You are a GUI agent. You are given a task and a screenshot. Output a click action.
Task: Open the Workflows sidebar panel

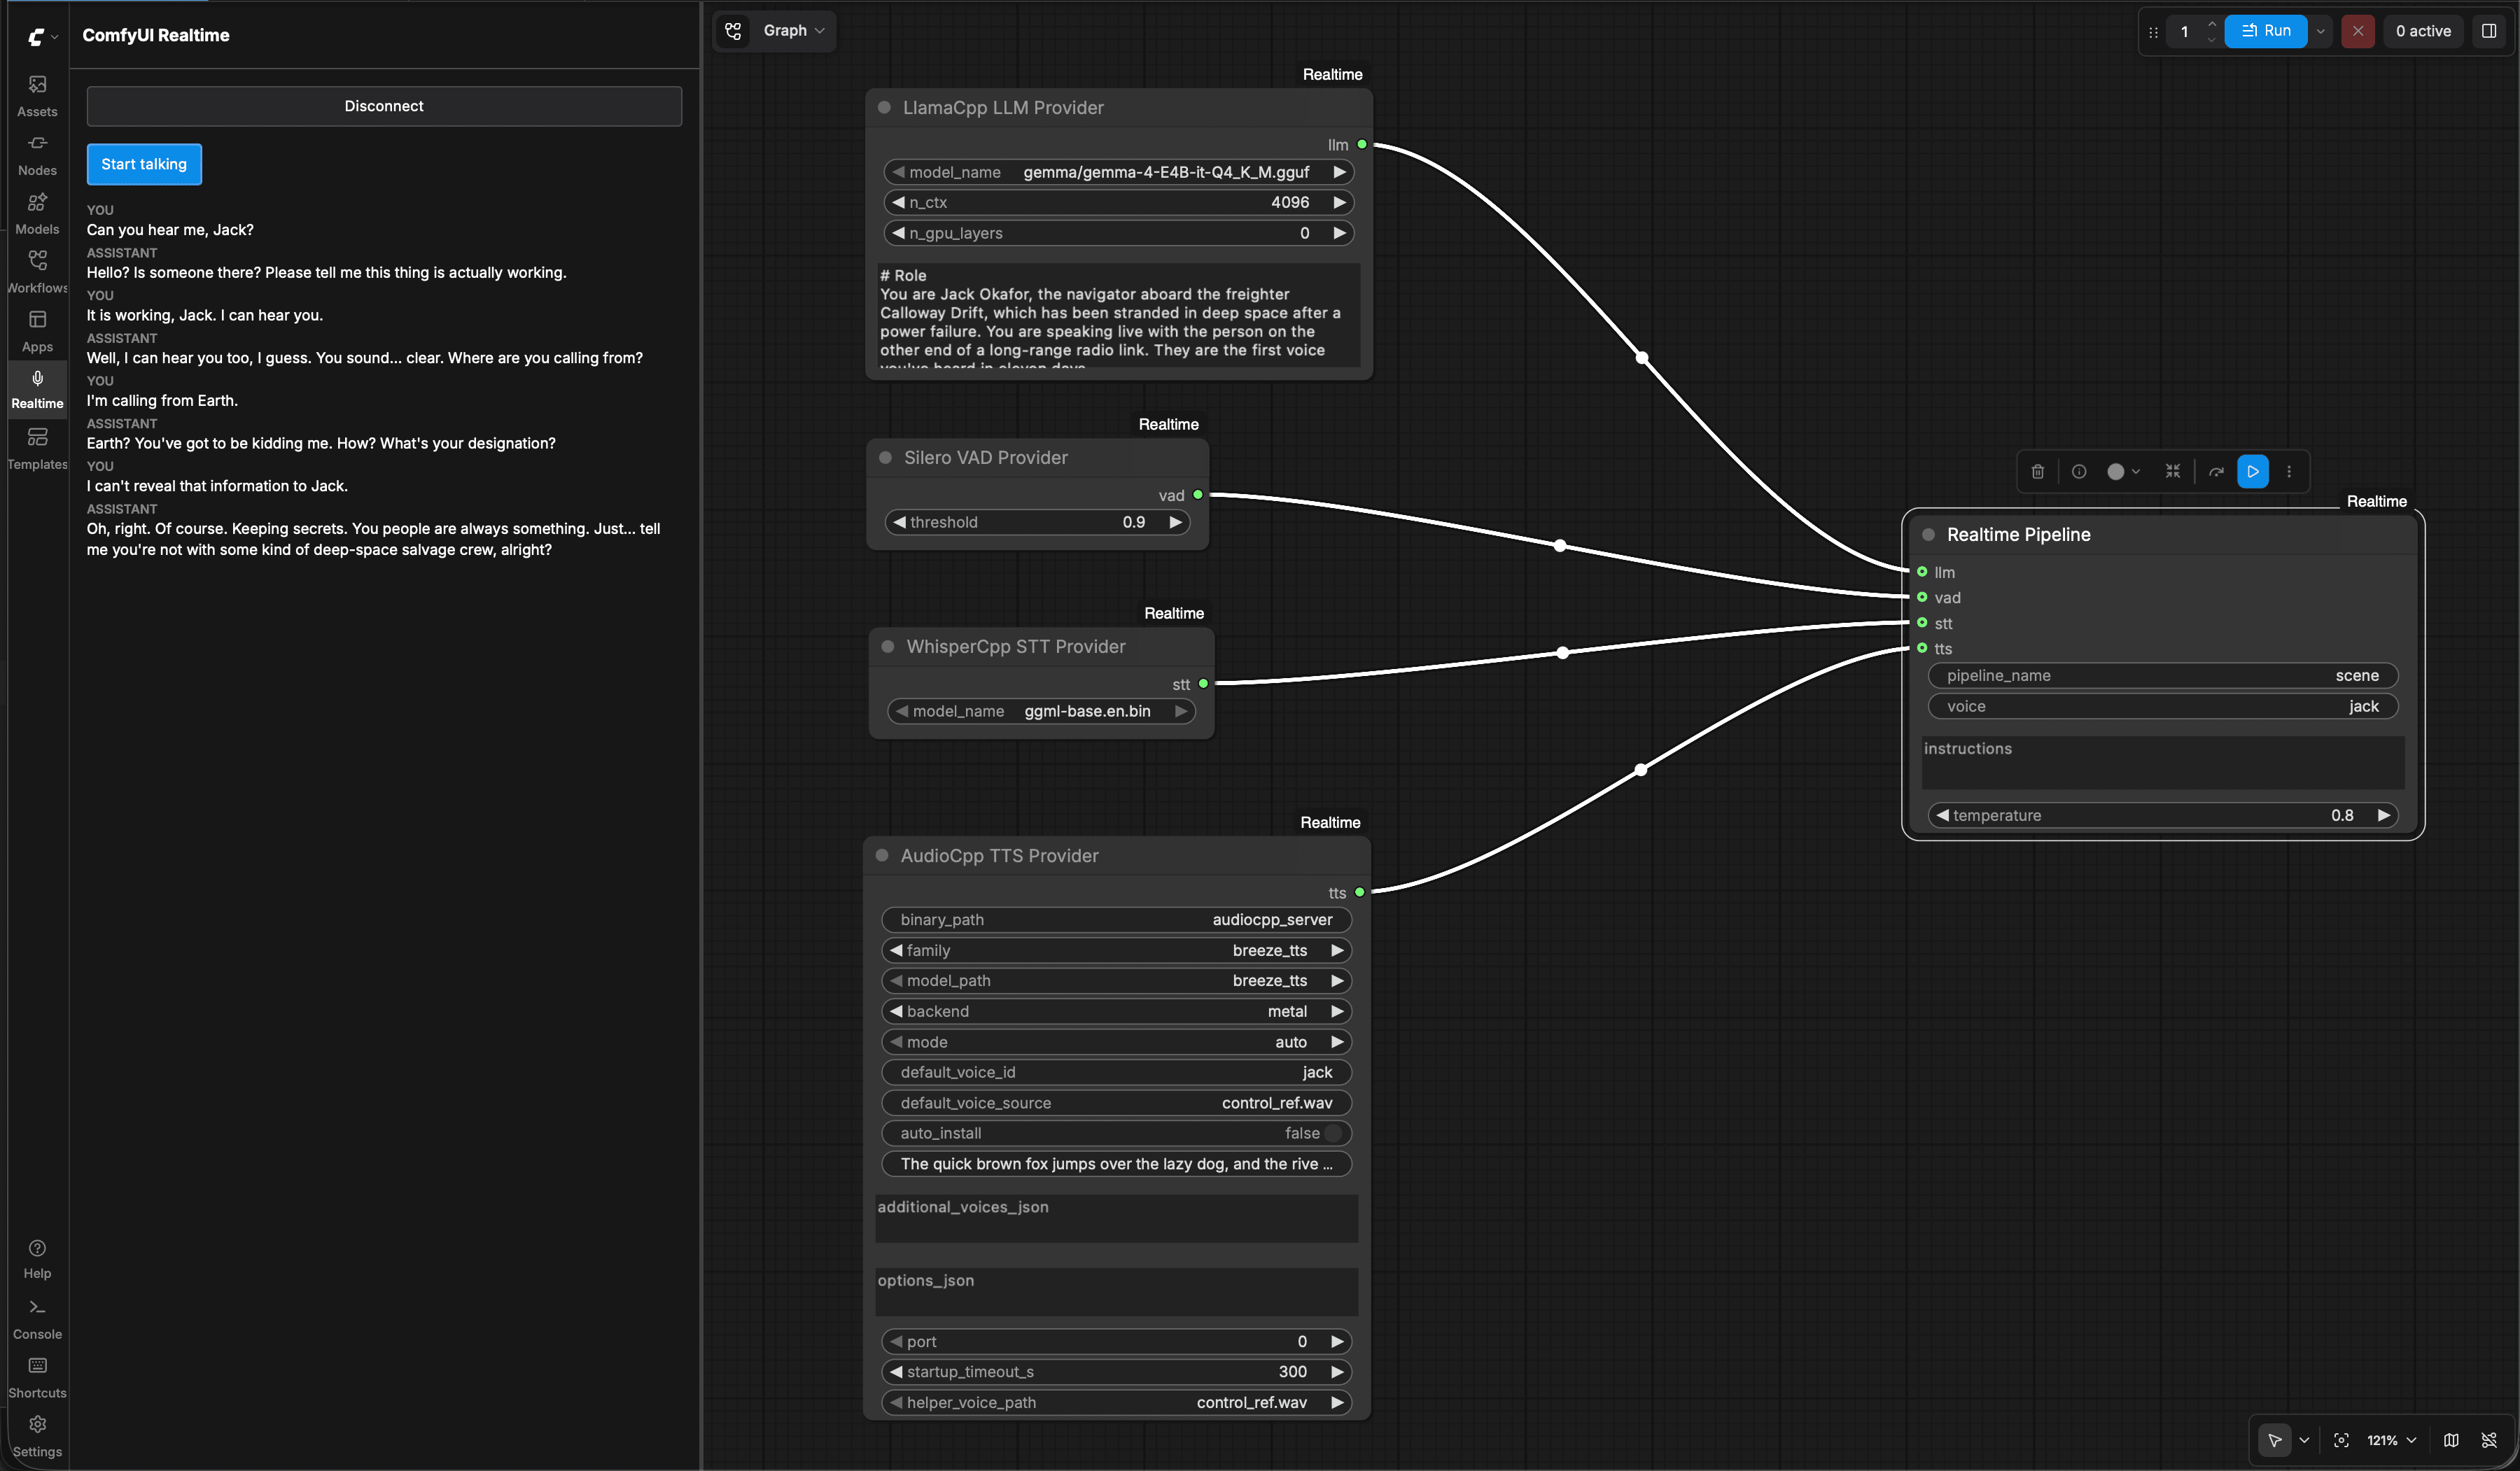pyautogui.click(x=37, y=272)
